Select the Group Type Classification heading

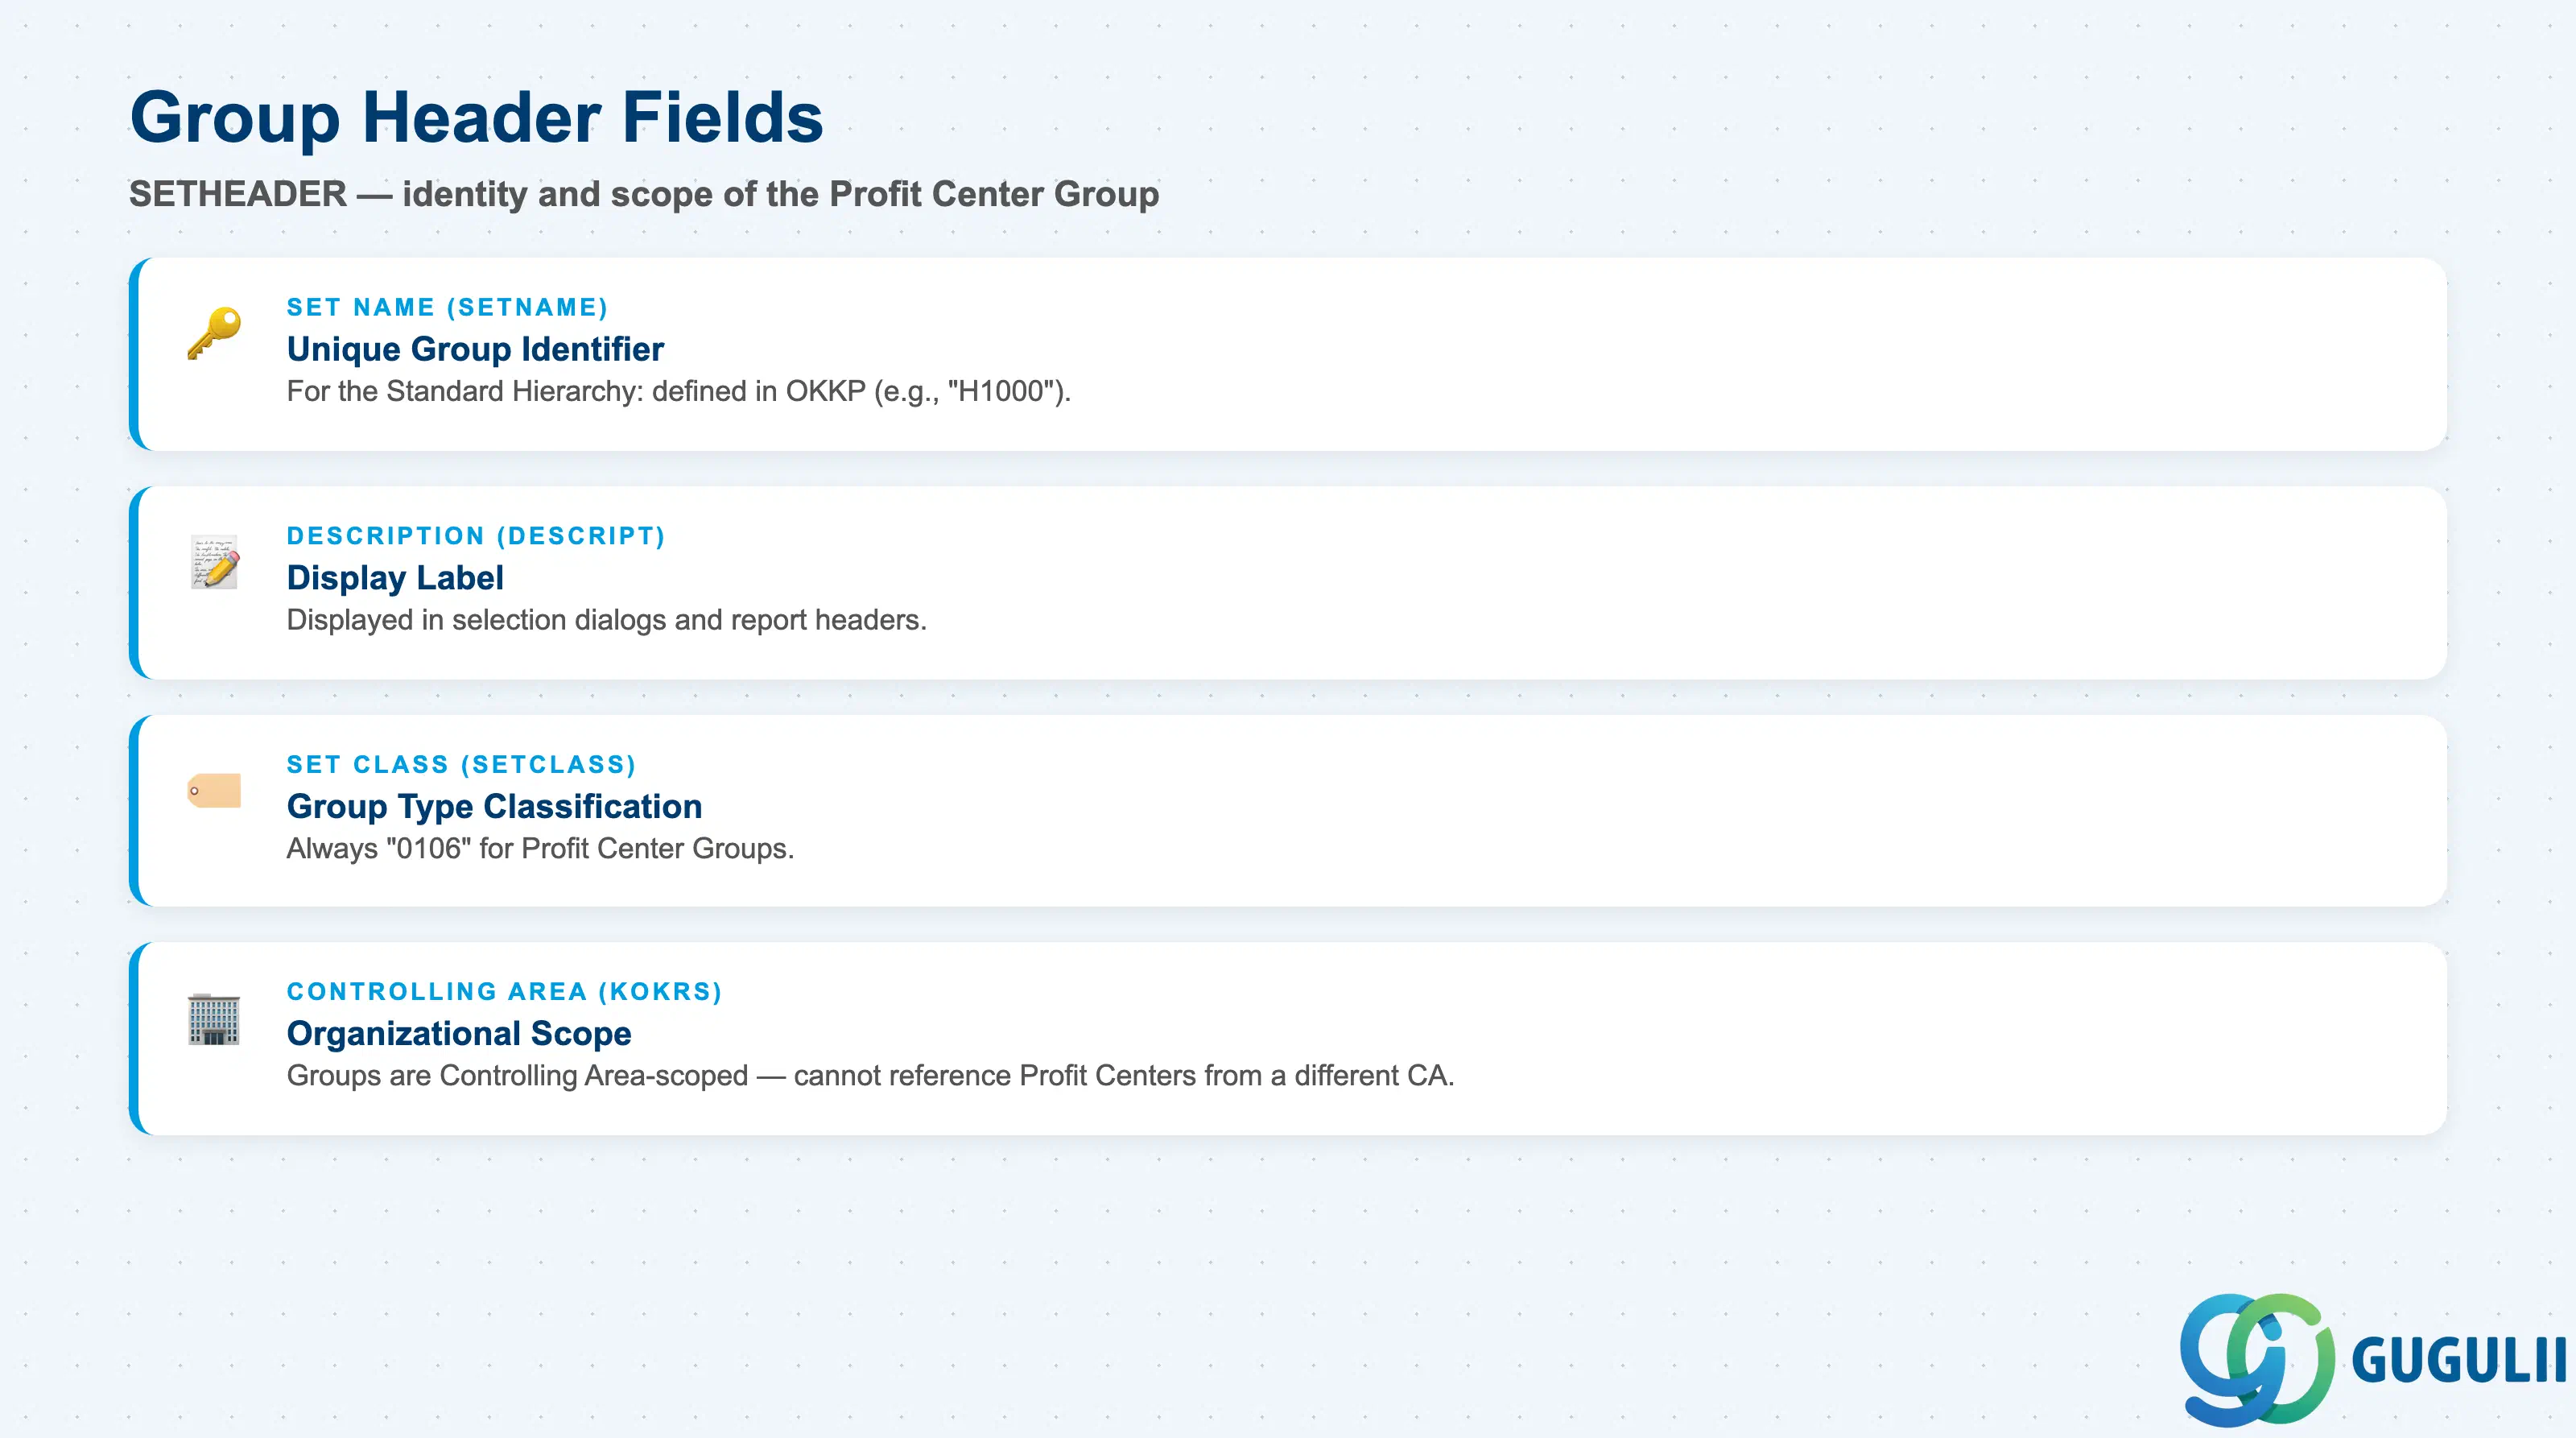494,806
